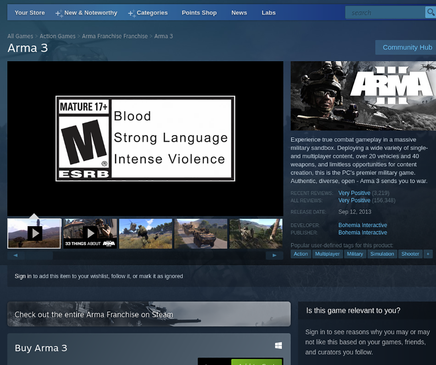Click the Arma 3 header capsule image
The width and height of the screenshot is (436, 365).
click(363, 96)
